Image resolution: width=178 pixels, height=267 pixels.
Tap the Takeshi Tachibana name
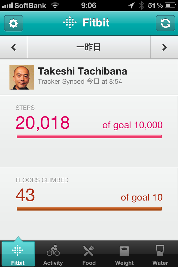pyautogui.click(x=82, y=71)
